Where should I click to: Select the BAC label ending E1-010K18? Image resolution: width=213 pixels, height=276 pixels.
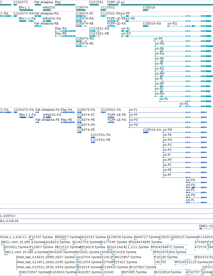(x=9, y=221)
